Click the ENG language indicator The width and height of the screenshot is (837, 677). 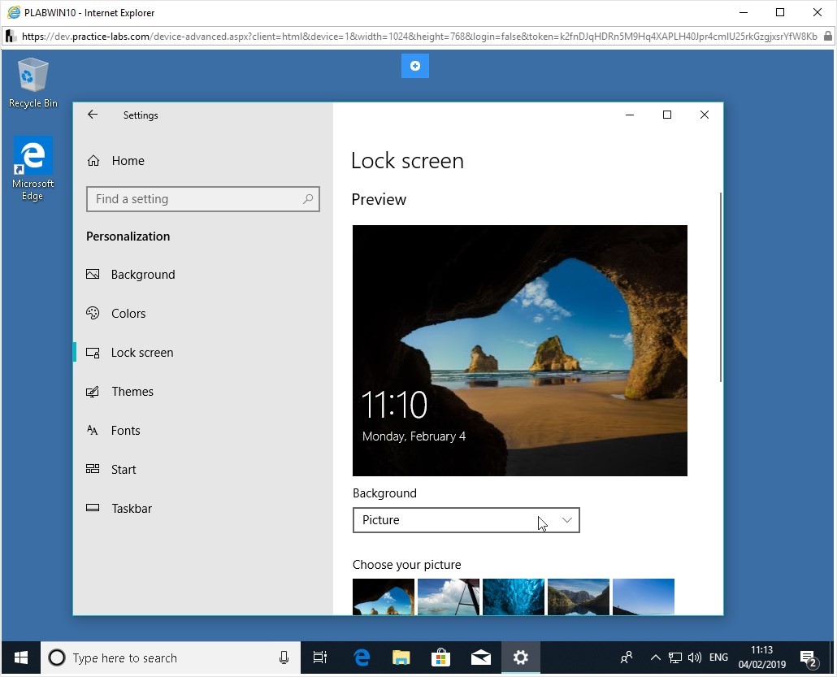pyautogui.click(x=718, y=657)
